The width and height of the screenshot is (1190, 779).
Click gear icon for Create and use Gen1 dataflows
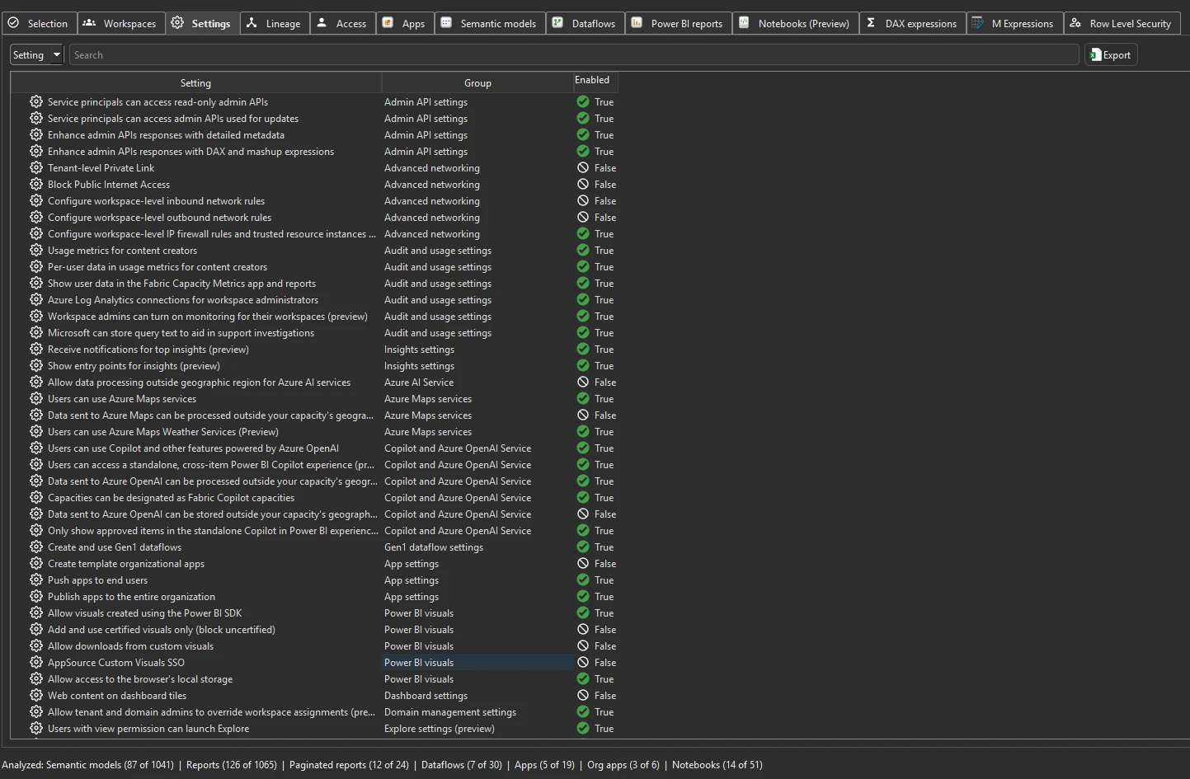point(36,547)
